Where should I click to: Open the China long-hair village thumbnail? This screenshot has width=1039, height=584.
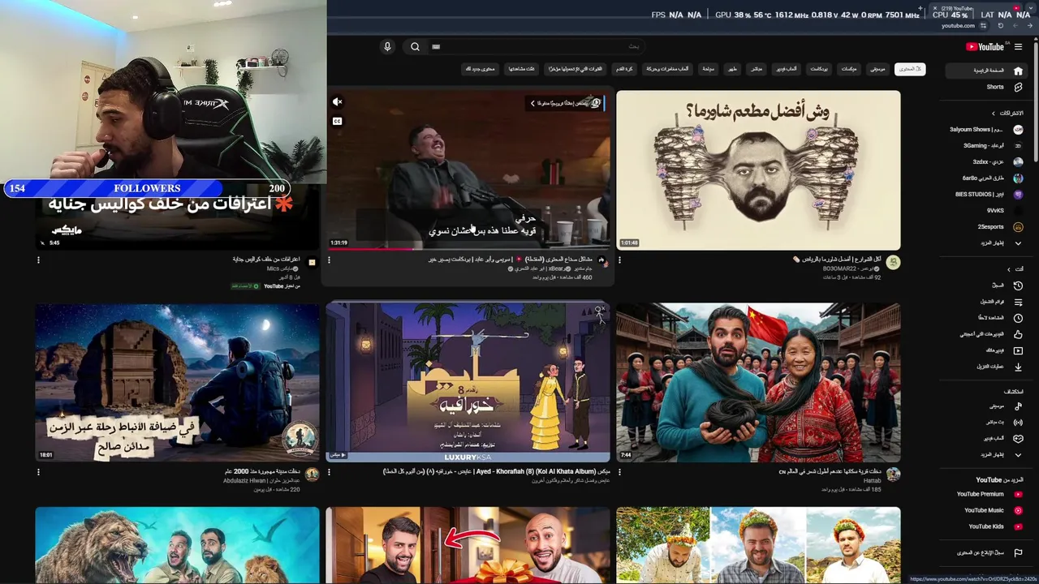[758, 382]
